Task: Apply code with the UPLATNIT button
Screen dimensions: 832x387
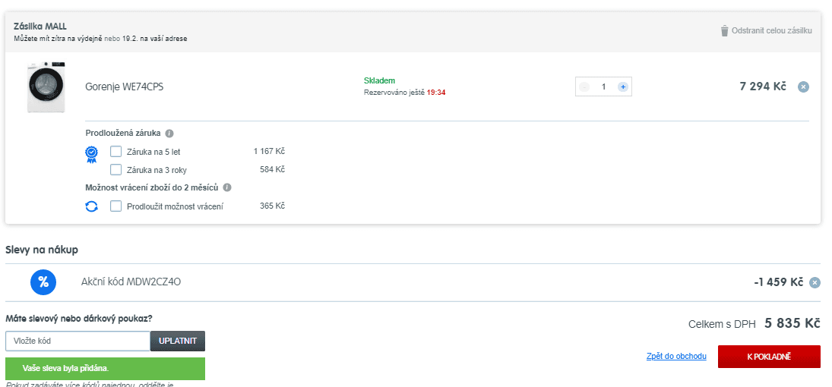Action: click(178, 341)
